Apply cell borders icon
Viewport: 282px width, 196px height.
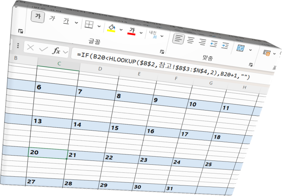[x=89, y=24]
